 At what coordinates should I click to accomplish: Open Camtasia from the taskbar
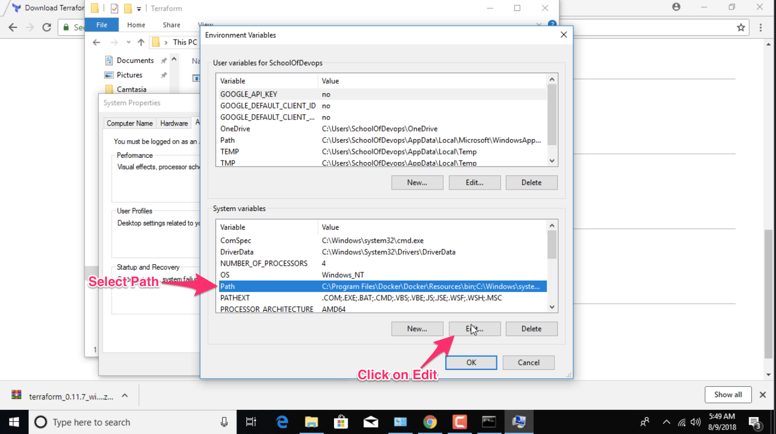pyautogui.click(x=460, y=422)
